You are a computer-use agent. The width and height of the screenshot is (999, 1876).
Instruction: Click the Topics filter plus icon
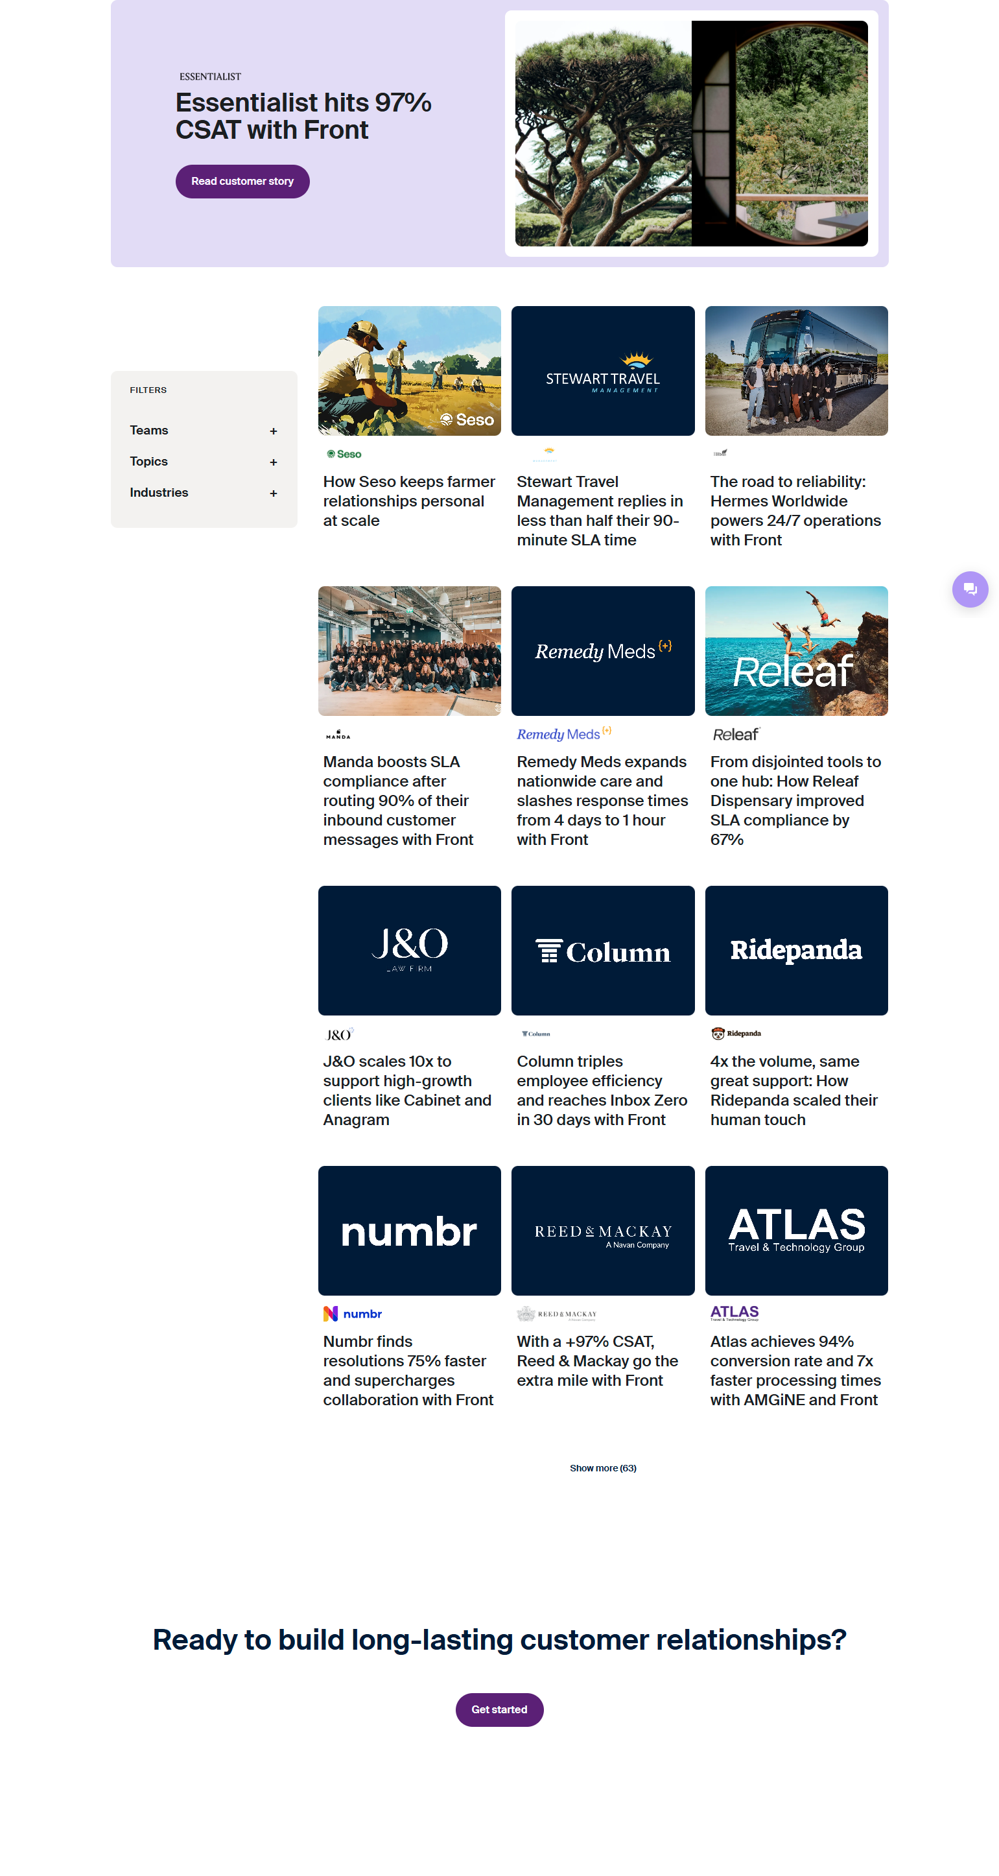tap(273, 462)
